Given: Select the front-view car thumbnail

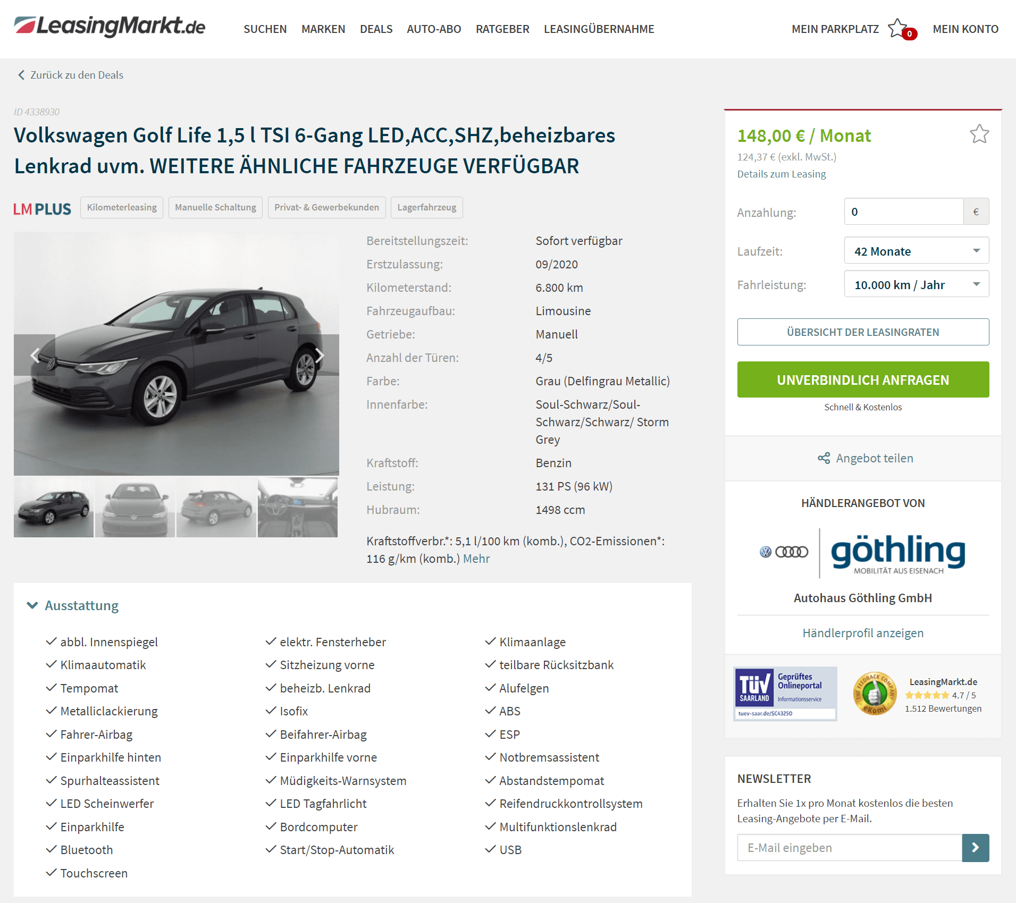Looking at the screenshot, I should point(135,507).
